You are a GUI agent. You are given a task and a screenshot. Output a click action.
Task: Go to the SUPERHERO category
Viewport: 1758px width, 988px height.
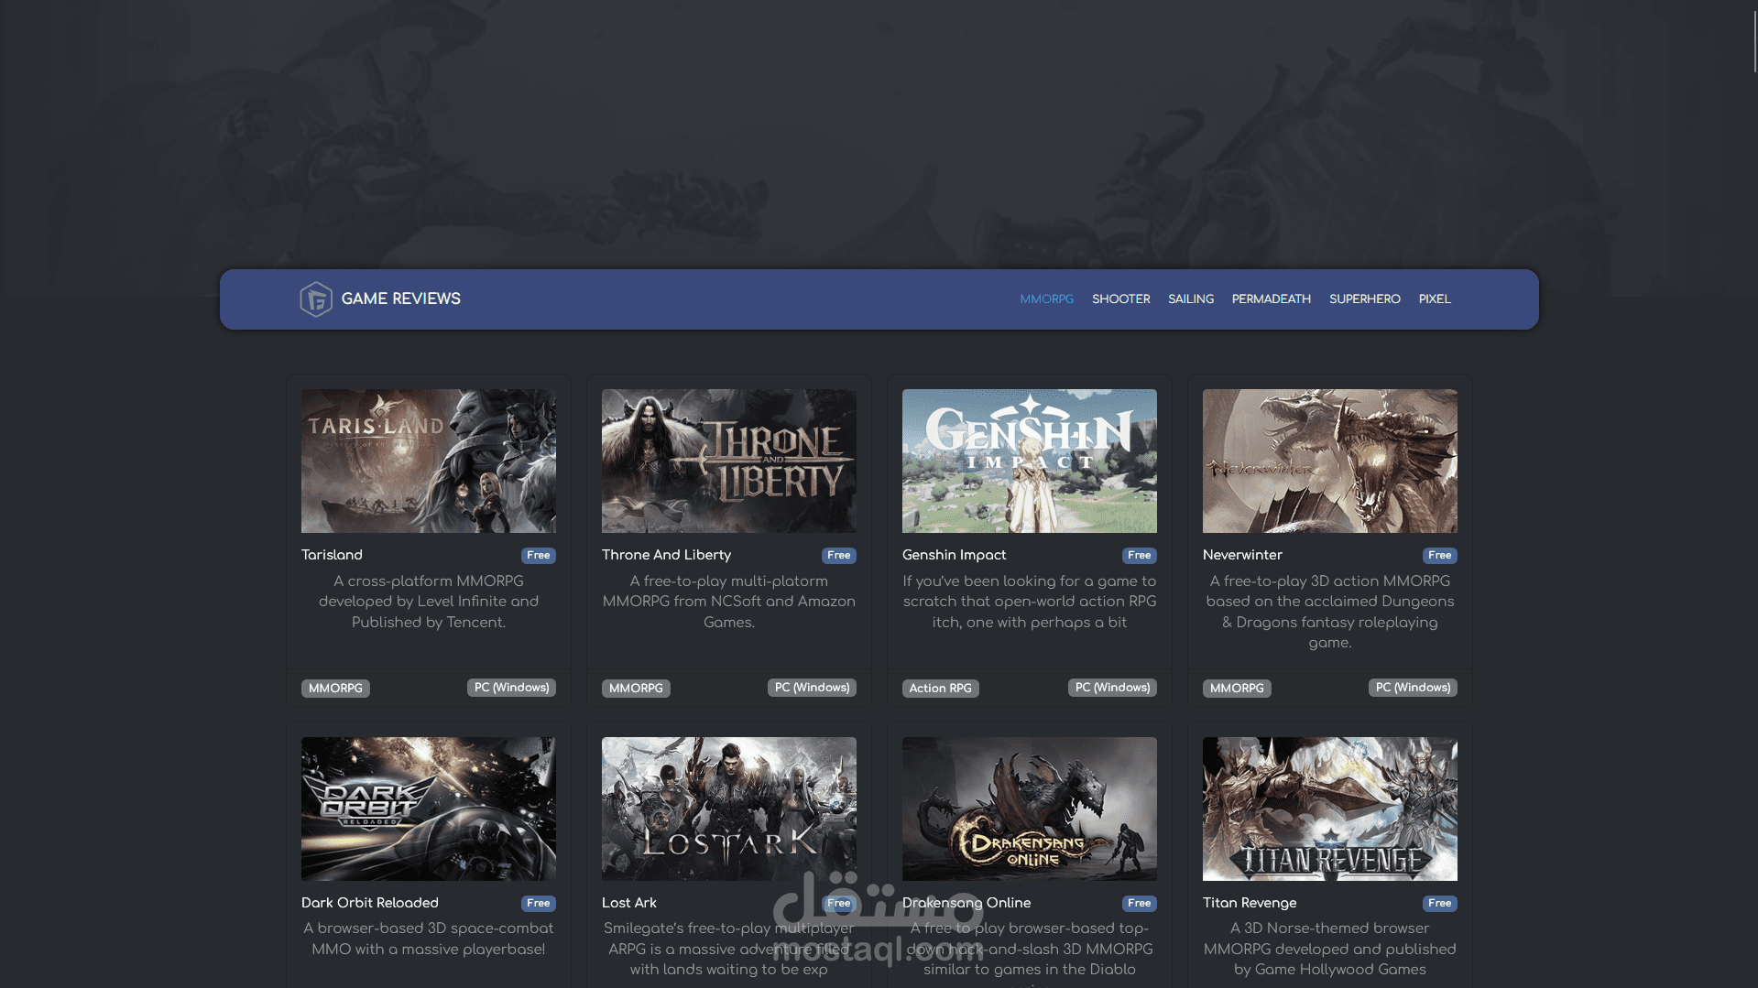[x=1364, y=299]
